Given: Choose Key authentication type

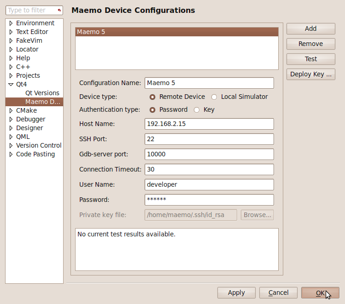Looking at the screenshot, I should click(197, 110).
